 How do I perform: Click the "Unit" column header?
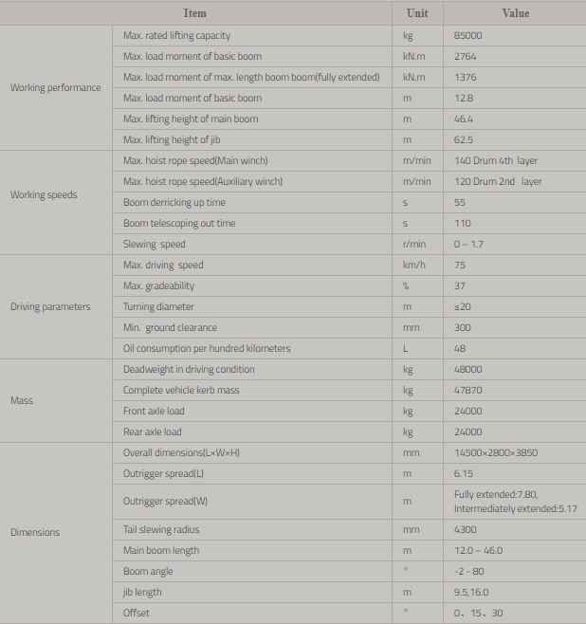tap(417, 13)
